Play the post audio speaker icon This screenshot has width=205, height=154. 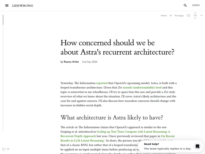(188, 15)
